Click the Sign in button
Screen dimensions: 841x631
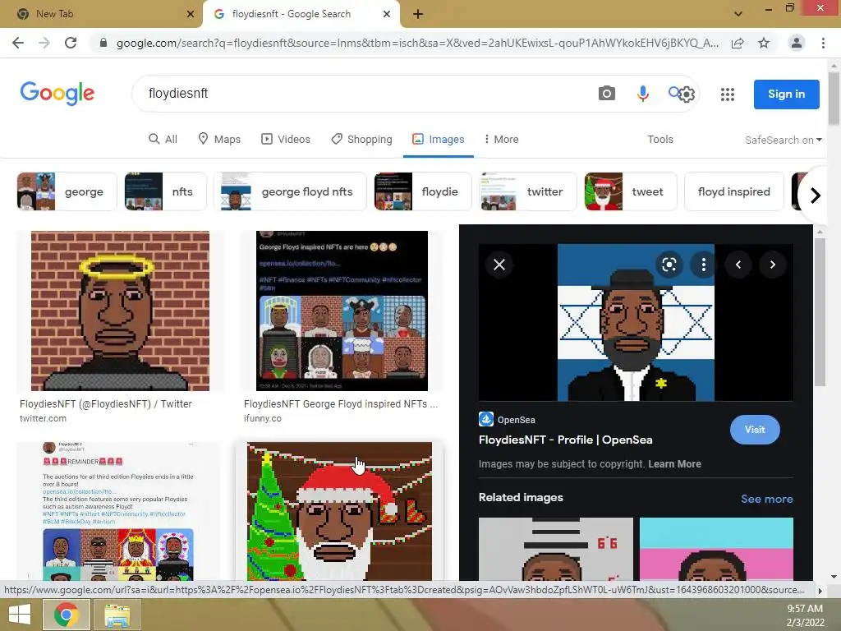(786, 94)
